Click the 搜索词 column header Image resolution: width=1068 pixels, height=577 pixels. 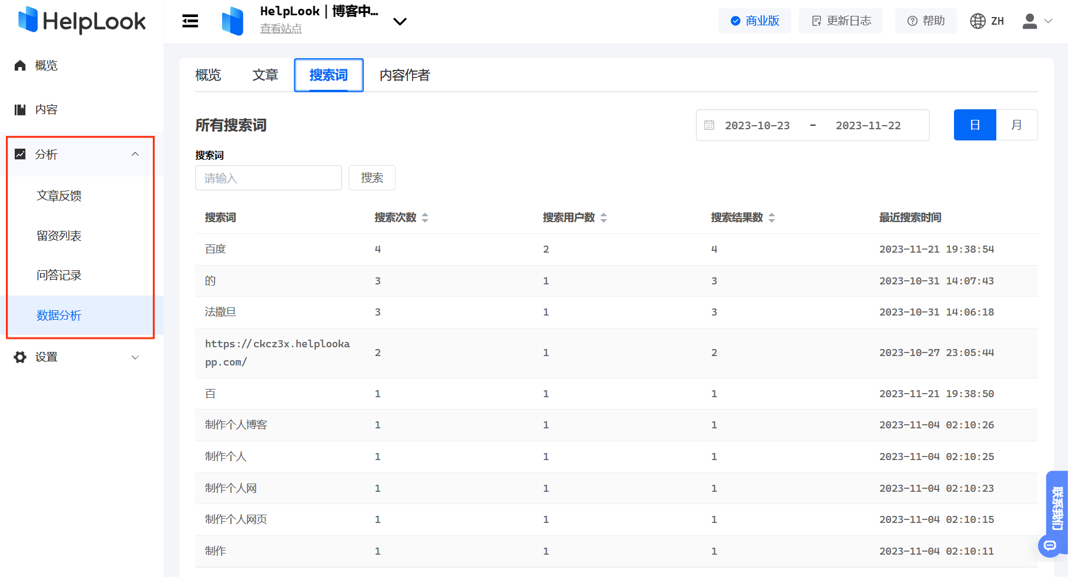point(220,217)
